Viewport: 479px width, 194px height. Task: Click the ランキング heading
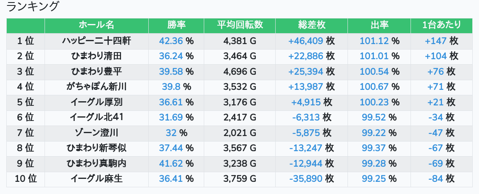[x=33, y=7]
